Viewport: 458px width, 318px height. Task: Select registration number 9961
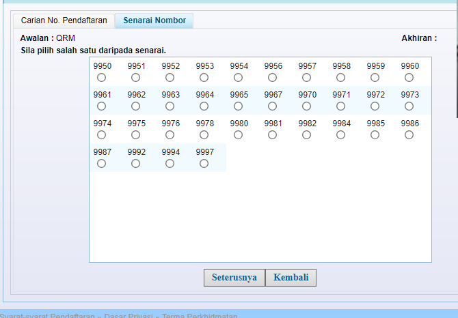click(102, 106)
